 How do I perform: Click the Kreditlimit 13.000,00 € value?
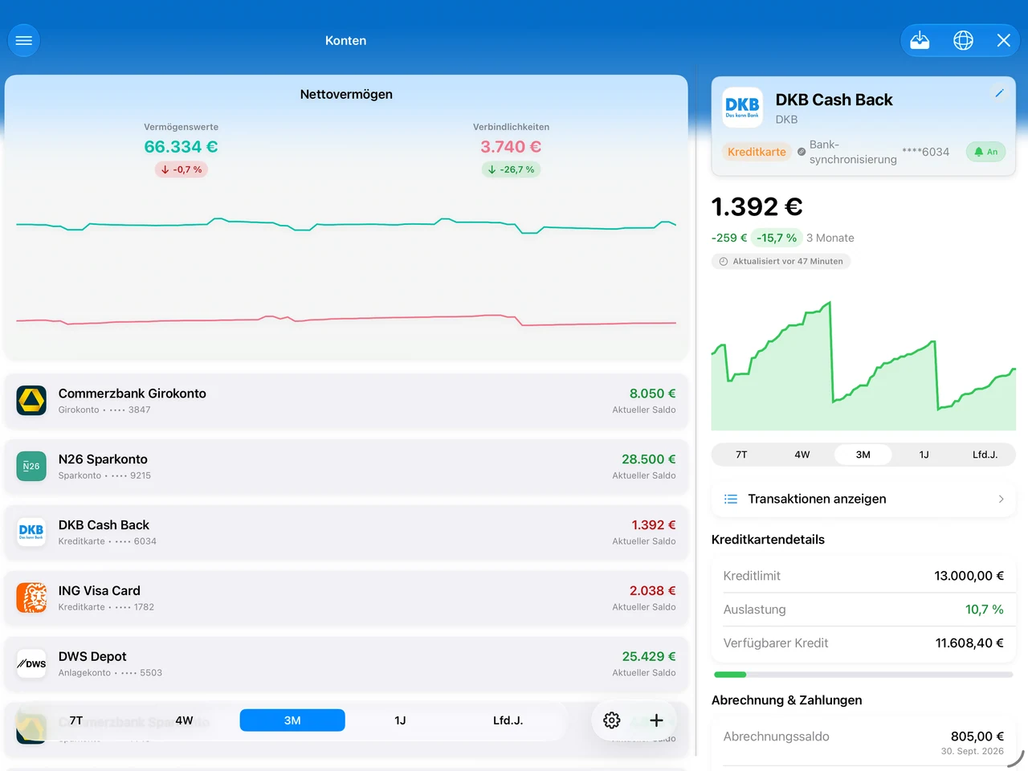pos(969,576)
